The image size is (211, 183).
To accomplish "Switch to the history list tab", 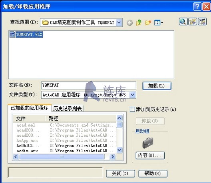I will 68,108.
